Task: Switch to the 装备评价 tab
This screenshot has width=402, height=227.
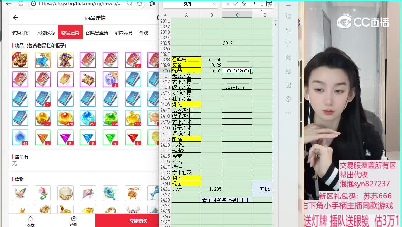Action: point(21,33)
